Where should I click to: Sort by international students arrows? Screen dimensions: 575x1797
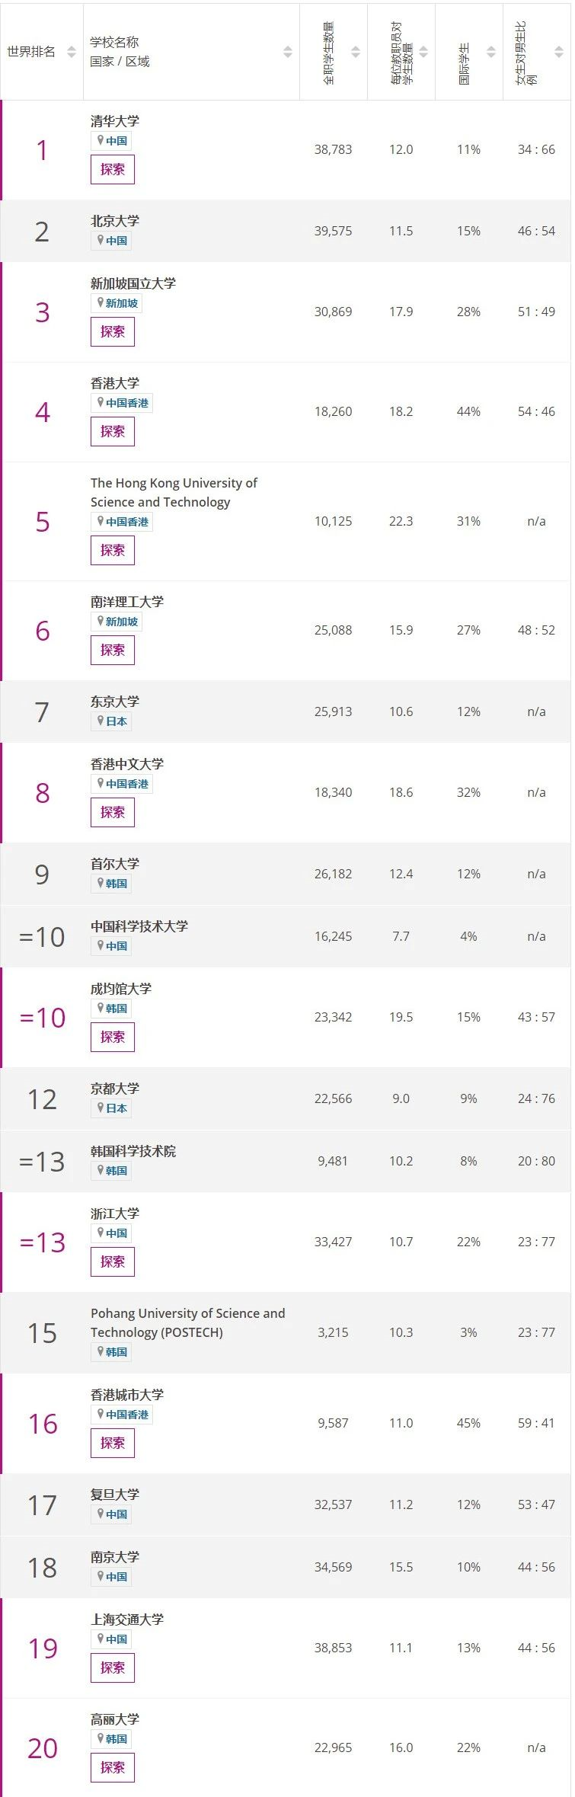[491, 52]
